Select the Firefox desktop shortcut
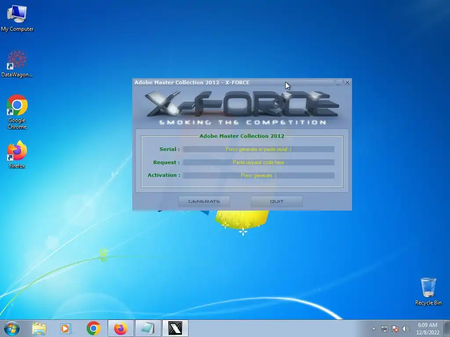 17,154
